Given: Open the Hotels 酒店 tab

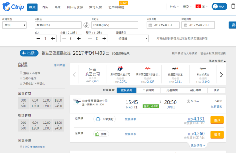Looking at the screenshot, I should point(45,7).
